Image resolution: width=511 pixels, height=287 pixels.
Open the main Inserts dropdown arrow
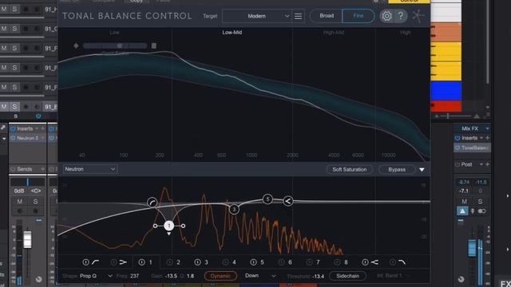[x=481, y=138]
